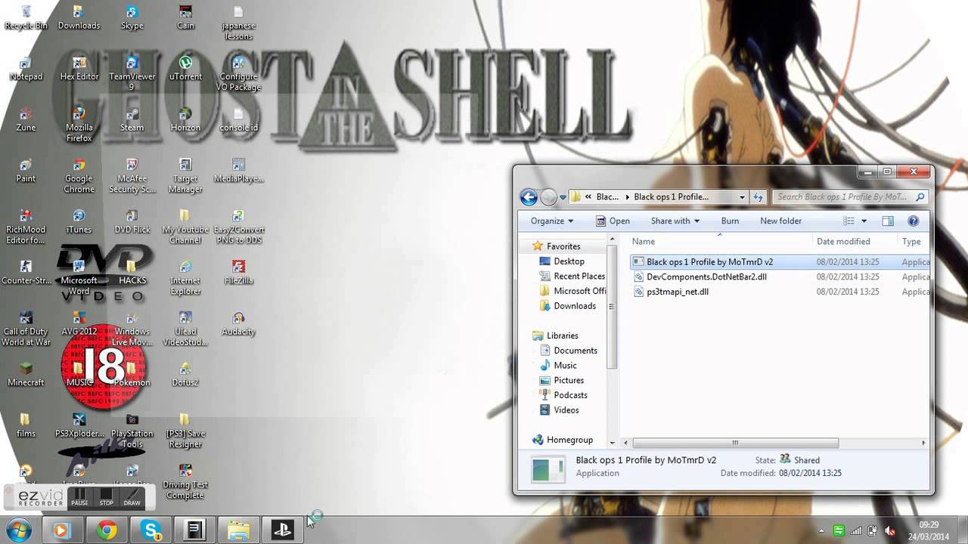Open TeamViewer 9 desktop shortcut

coord(132,73)
